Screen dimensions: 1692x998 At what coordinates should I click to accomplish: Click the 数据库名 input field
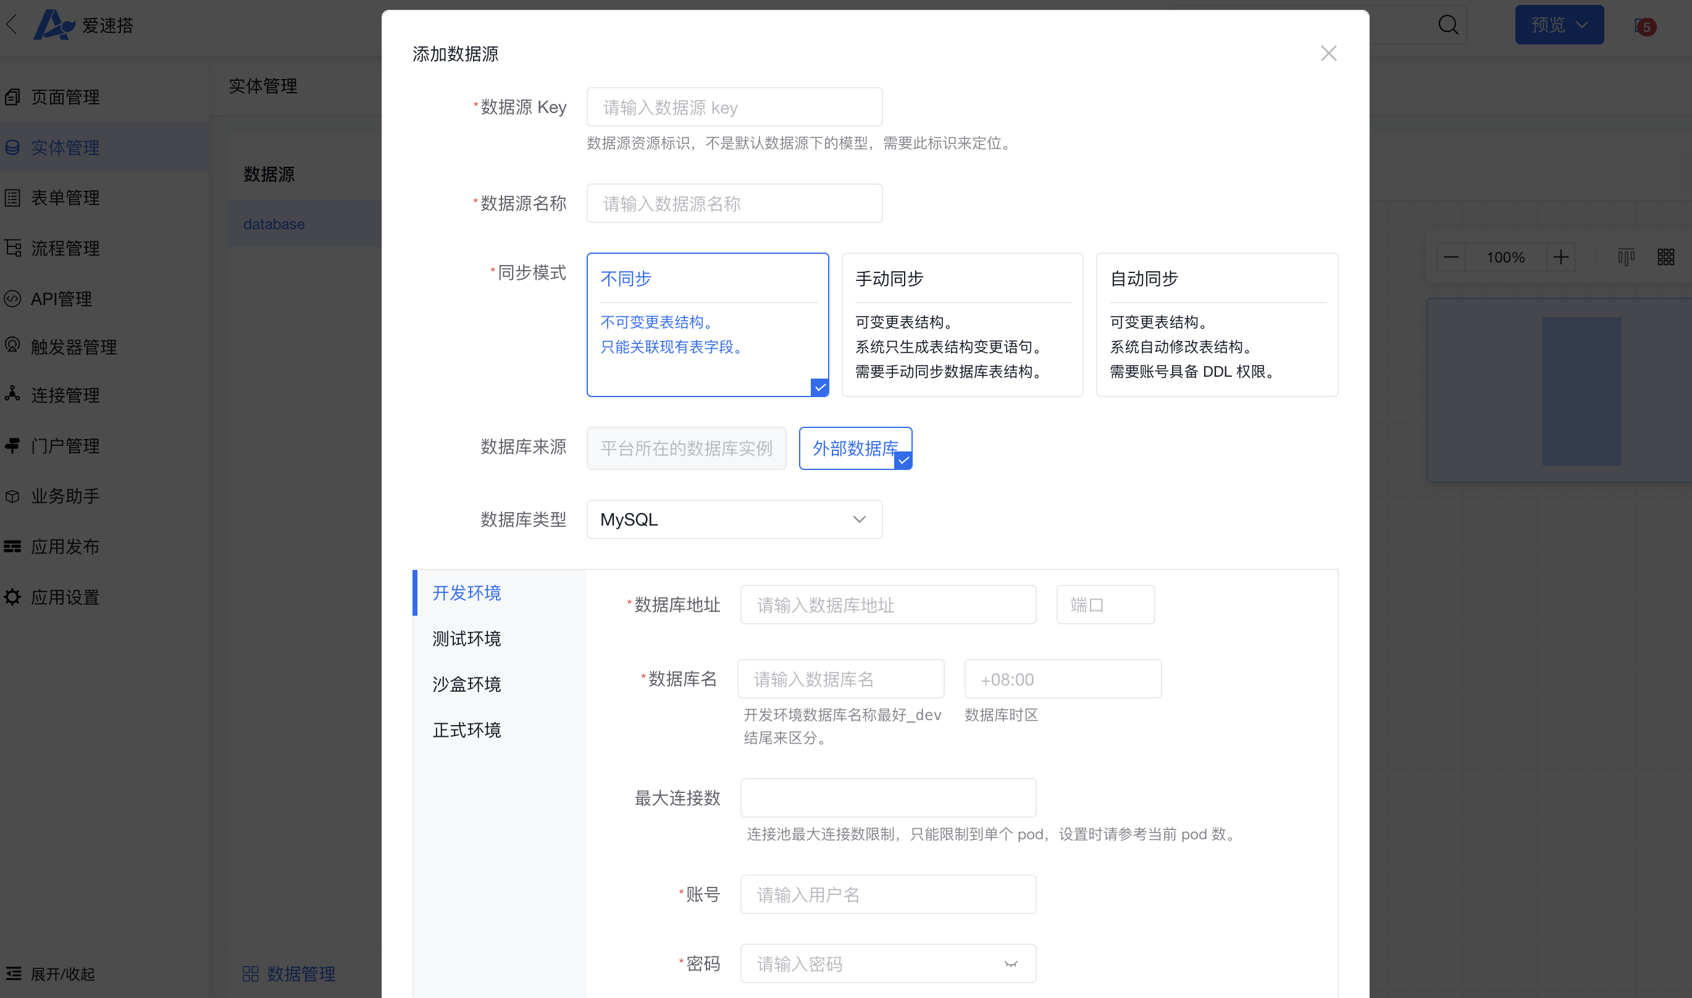click(x=840, y=679)
